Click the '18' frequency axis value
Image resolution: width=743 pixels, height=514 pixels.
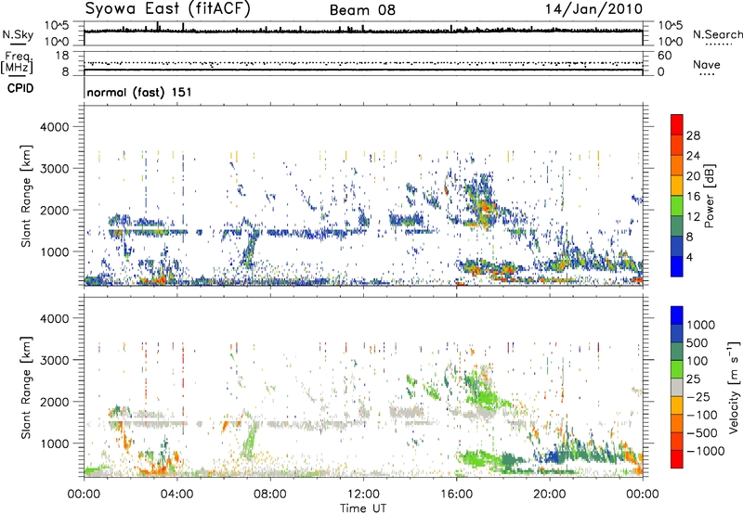[62, 56]
